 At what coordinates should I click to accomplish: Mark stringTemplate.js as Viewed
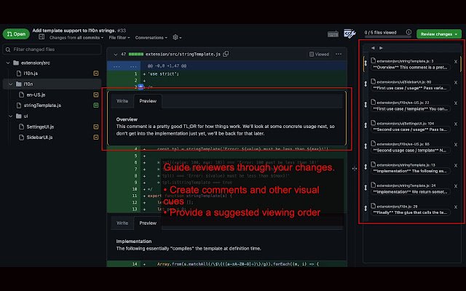tap(319, 55)
